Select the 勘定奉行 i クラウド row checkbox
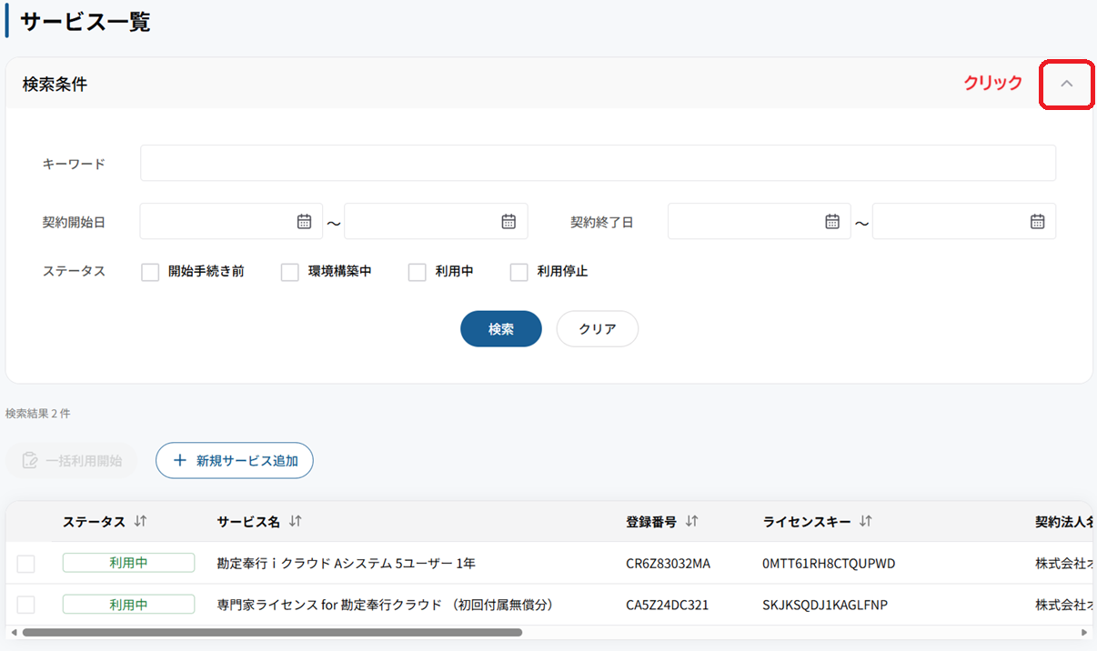 (x=26, y=564)
